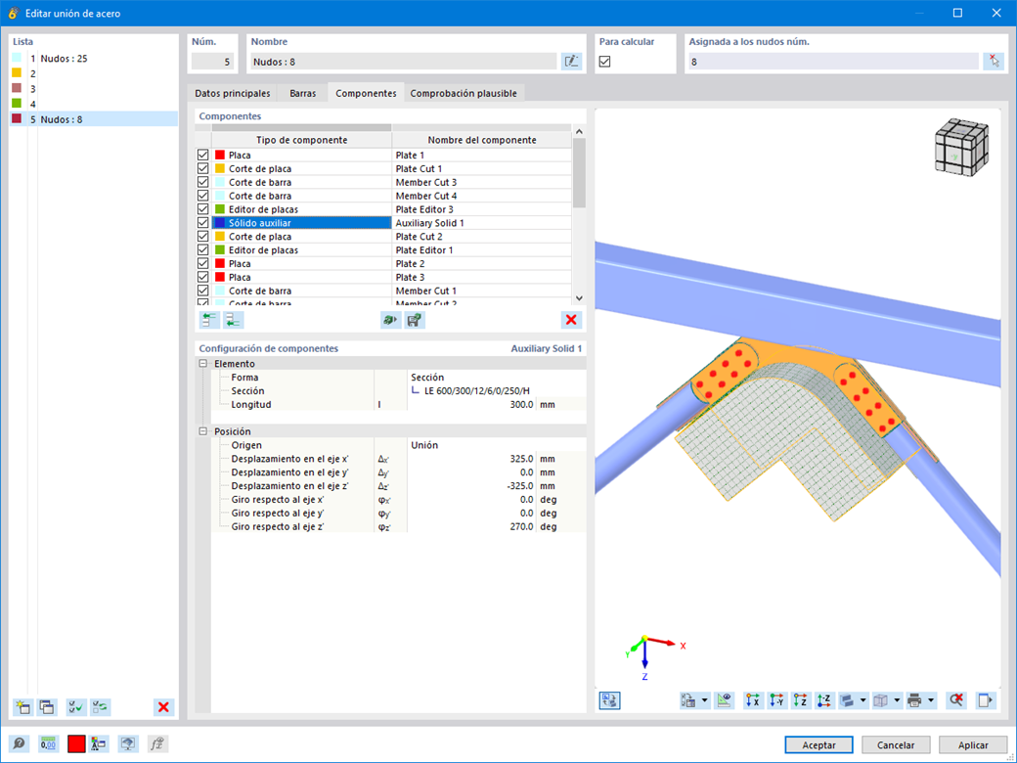
Task: Click the red delete component icon
Action: pos(571,320)
